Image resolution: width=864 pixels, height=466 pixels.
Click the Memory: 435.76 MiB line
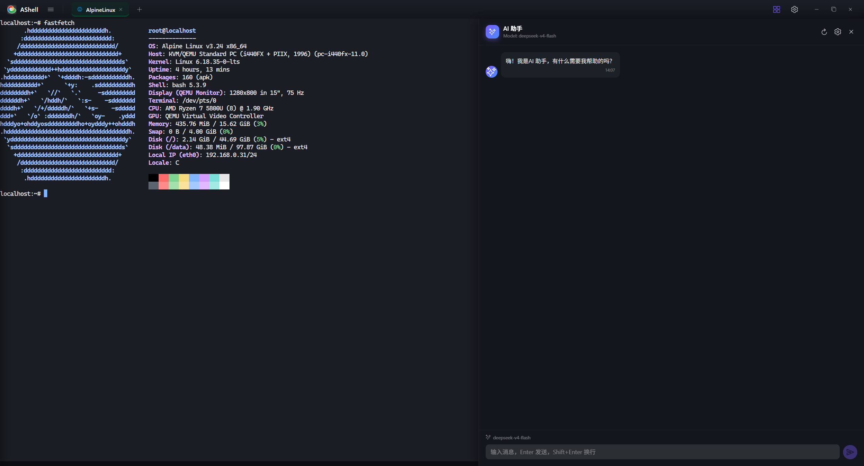[208, 124]
